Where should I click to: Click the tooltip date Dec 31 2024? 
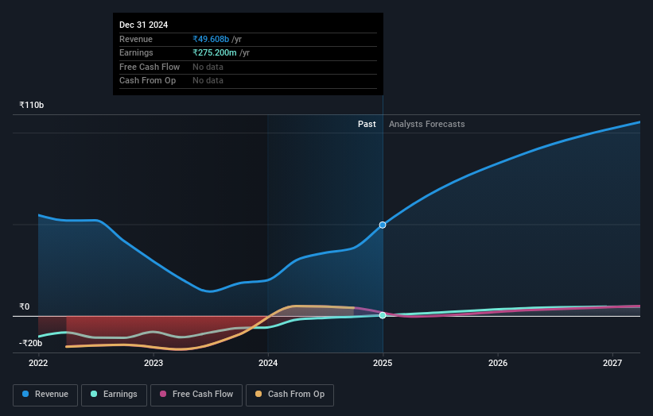pos(144,25)
